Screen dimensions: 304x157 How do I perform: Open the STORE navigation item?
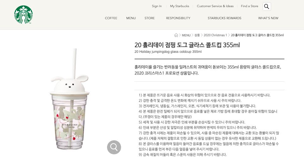[x=150, y=18]
